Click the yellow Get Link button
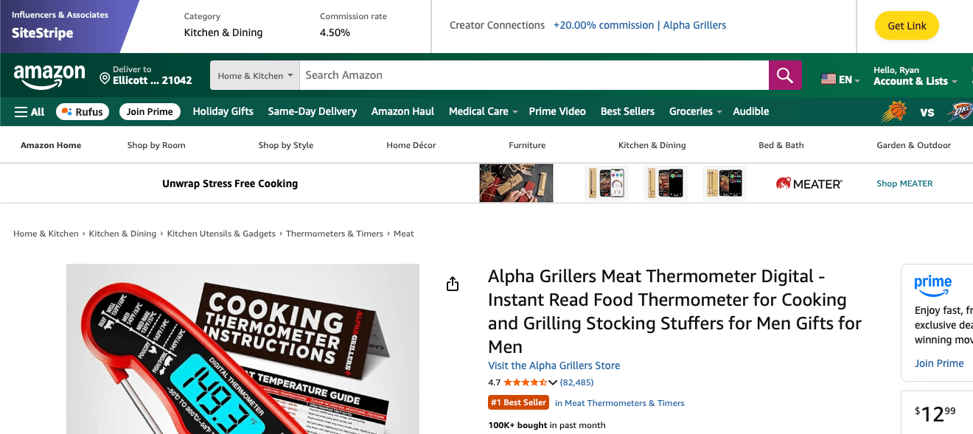The height and width of the screenshot is (434, 973). click(906, 26)
